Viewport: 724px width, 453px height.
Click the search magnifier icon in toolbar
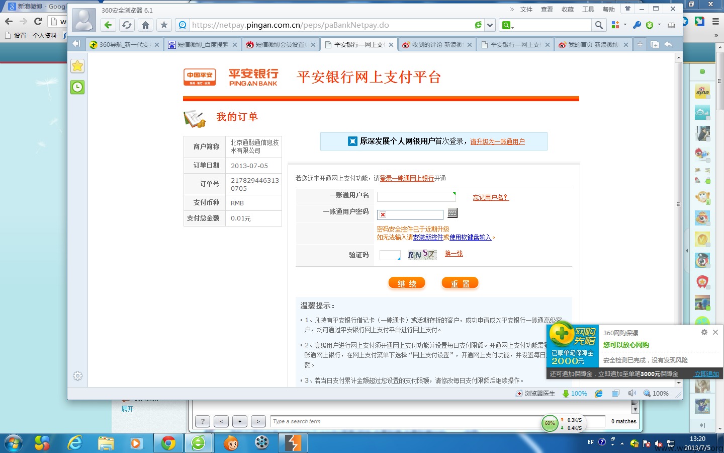click(x=598, y=25)
